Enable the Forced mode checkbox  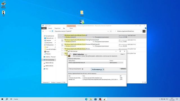tap(69, 69)
